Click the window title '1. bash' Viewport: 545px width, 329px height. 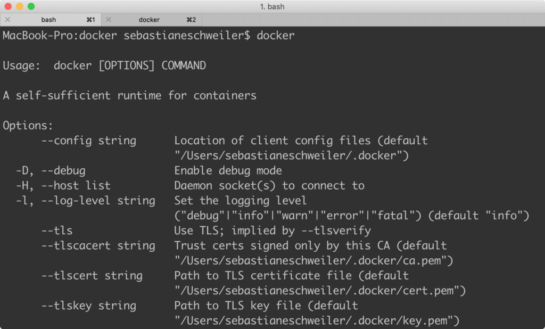pyautogui.click(x=272, y=6)
